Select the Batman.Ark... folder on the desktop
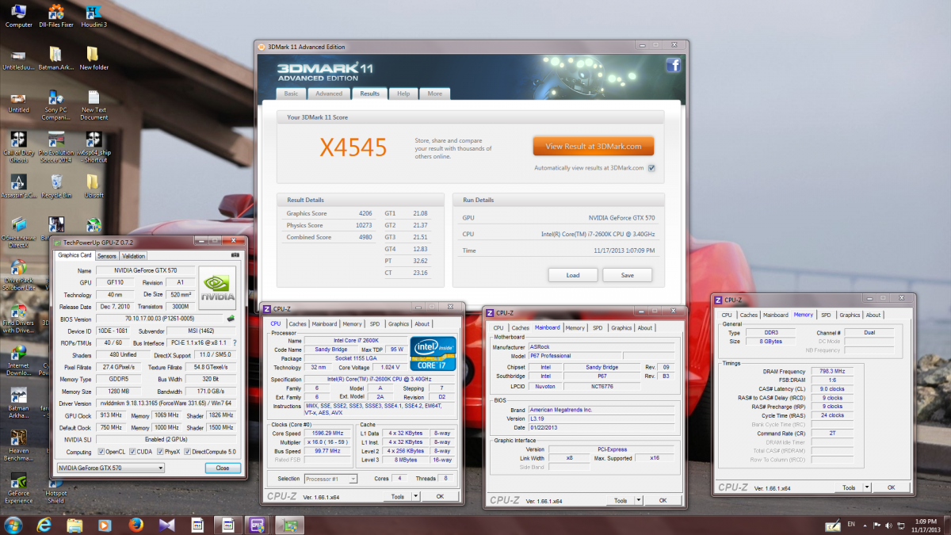Viewport: 951px width, 535px height. (55, 58)
